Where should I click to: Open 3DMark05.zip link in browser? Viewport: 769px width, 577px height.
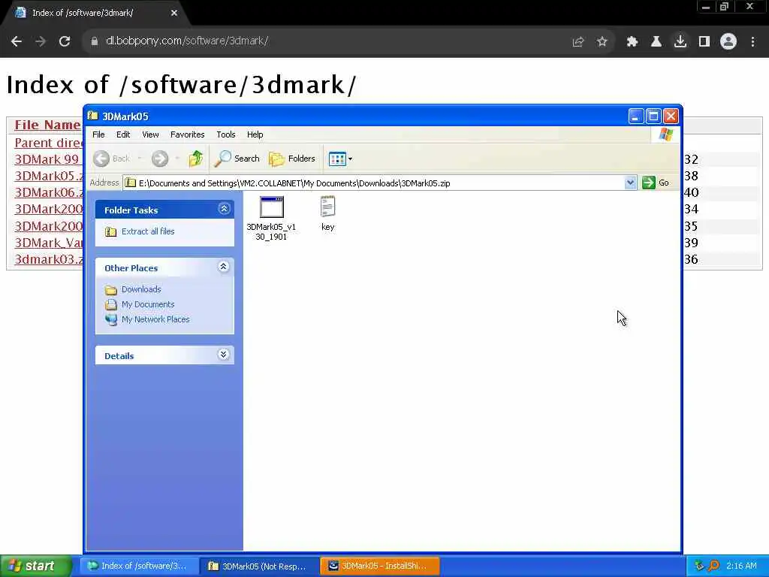tap(49, 176)
